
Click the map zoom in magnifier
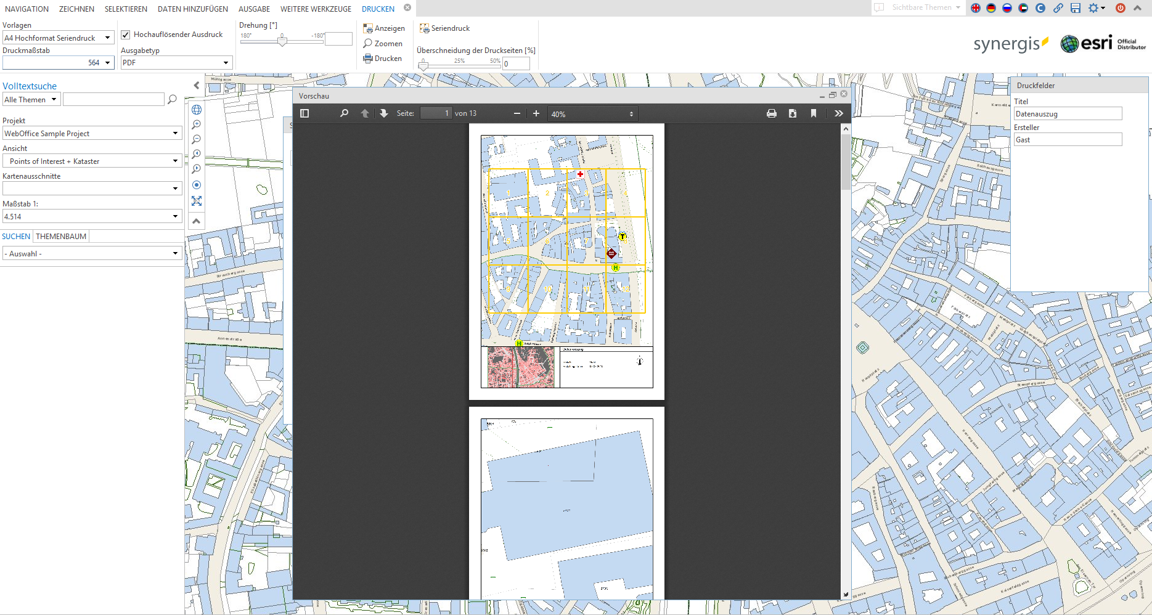click(197, 124)
